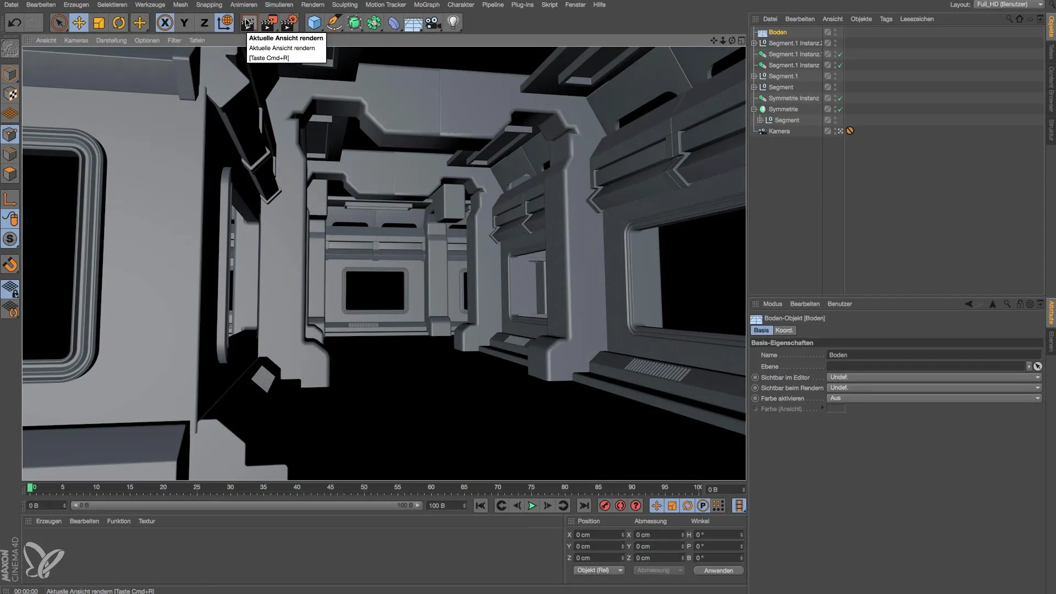Viewport: 1056px width, 594px height.
Task: Enable axis mode tool
Action: 10,199
